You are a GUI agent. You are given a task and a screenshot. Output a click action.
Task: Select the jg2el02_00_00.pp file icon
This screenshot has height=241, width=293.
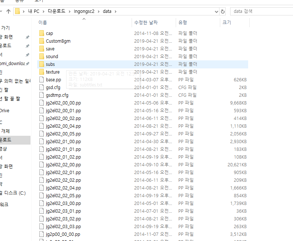pos(42,103)
